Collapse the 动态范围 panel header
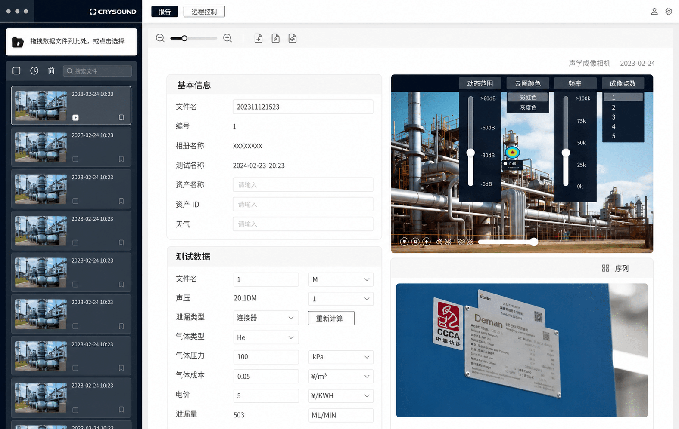The height and width of the screenshot is (429, 679). tap(480, 83)
